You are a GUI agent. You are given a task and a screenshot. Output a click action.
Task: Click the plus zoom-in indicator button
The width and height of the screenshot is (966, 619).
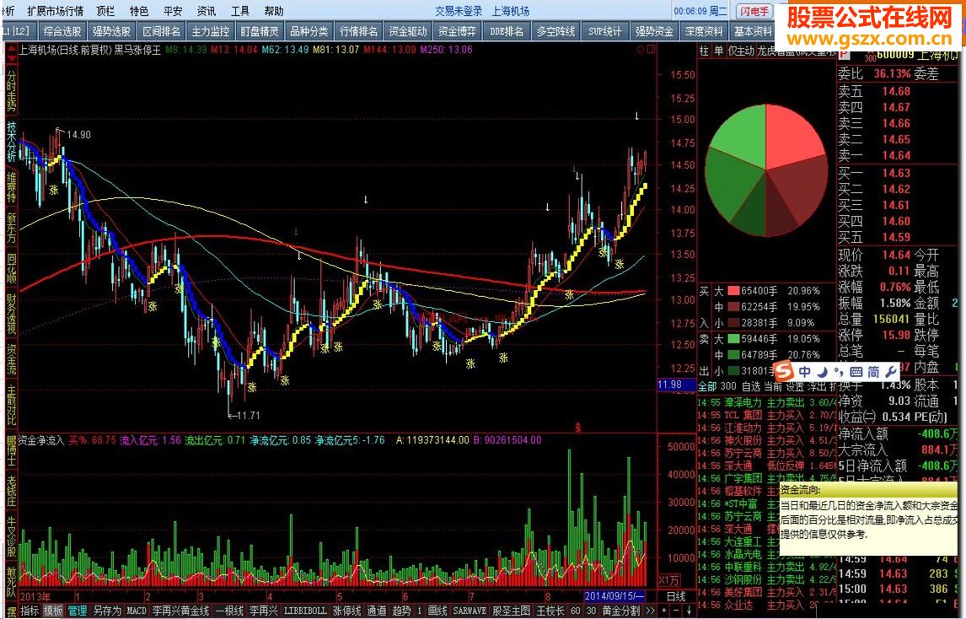pos(664,611)
